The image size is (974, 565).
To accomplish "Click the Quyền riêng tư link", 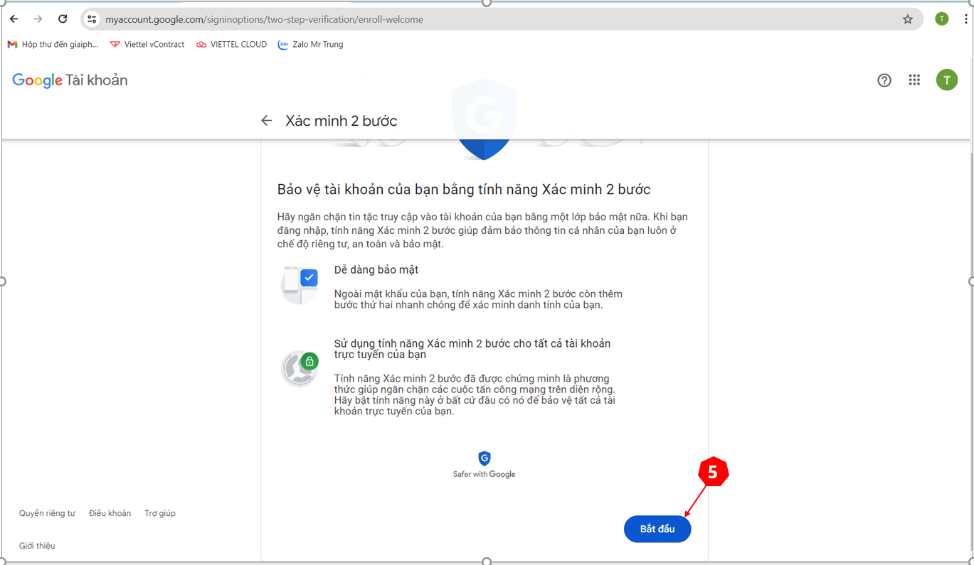I will pyautogui.click(x=47, y=513).
